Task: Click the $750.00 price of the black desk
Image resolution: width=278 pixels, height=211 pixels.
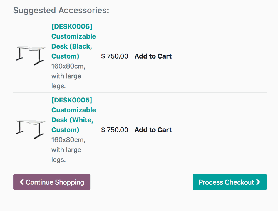Action: coord(115,56)
